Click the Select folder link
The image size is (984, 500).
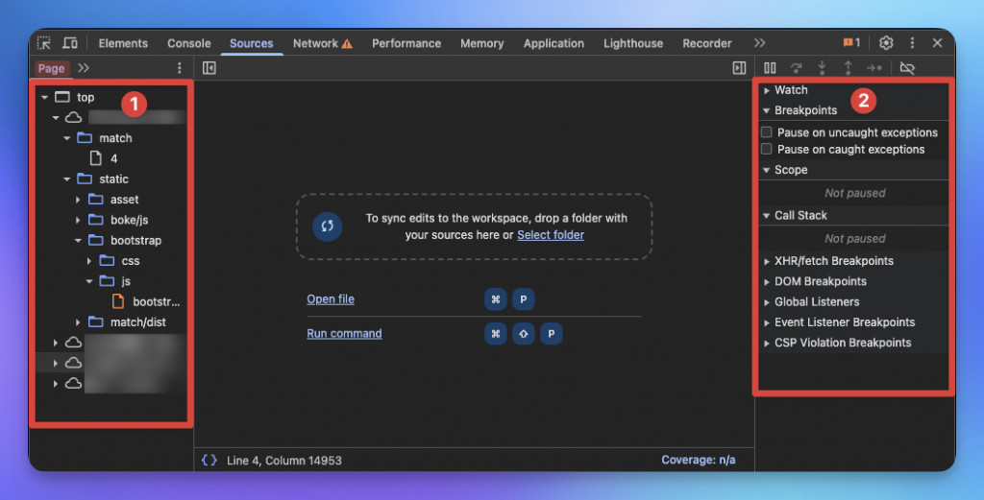(x=551, y=235)
